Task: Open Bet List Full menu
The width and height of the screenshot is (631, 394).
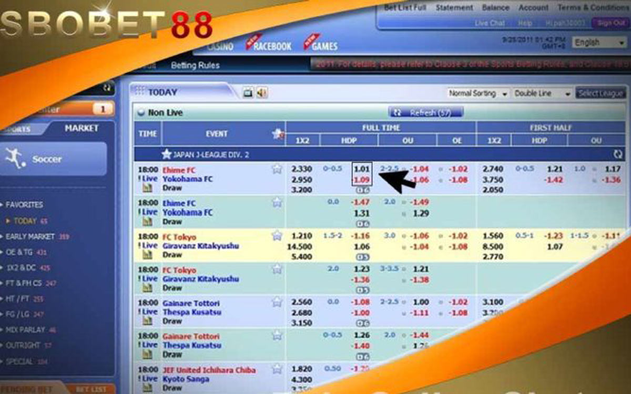Action: tap(405, 8)
